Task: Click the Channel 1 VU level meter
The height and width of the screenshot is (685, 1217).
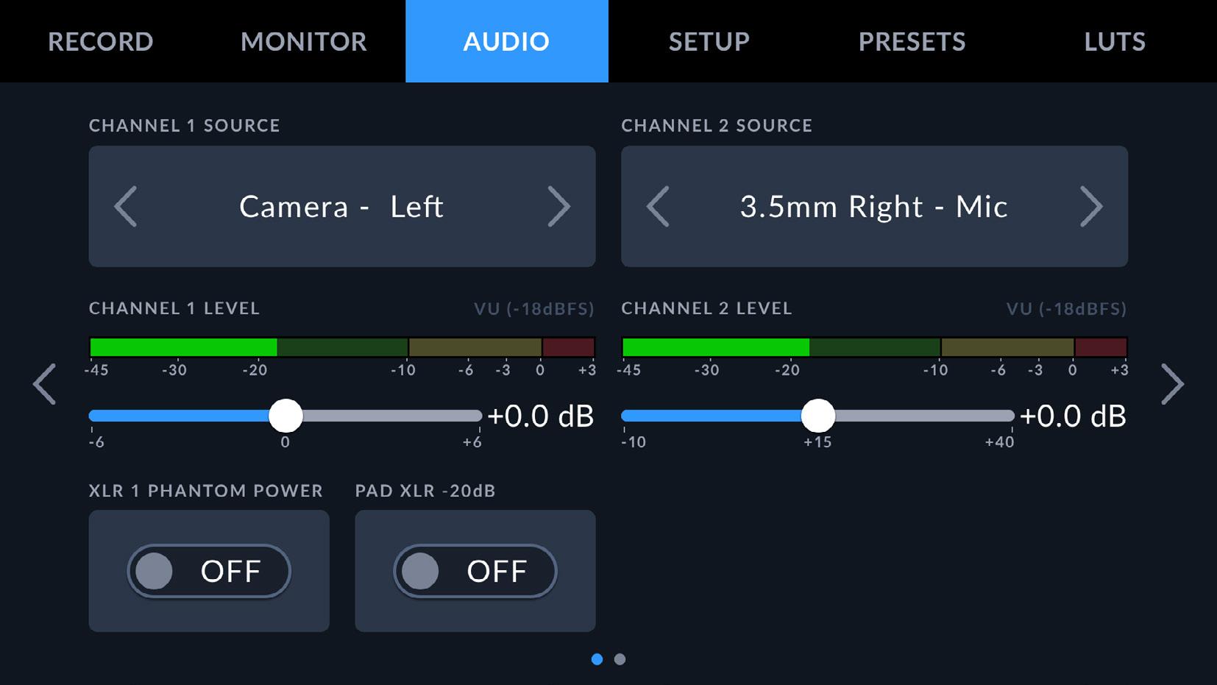Action: 342,347
